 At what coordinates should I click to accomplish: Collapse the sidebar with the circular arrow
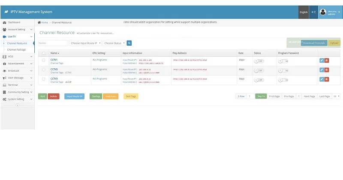[17, 105]
